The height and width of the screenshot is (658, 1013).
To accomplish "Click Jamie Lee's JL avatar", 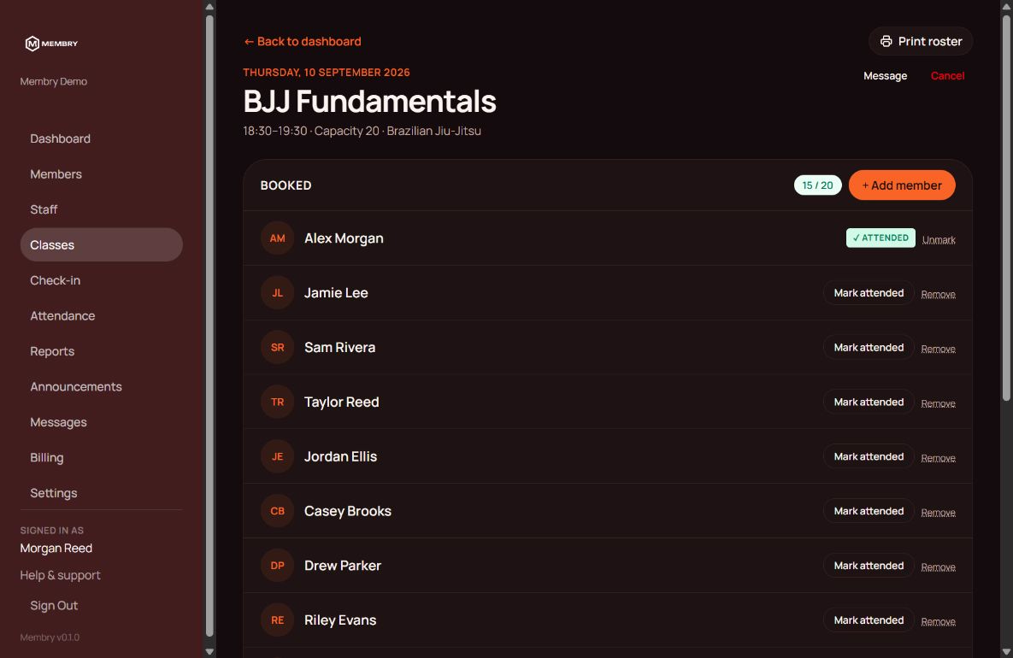I will click(277, 292).
